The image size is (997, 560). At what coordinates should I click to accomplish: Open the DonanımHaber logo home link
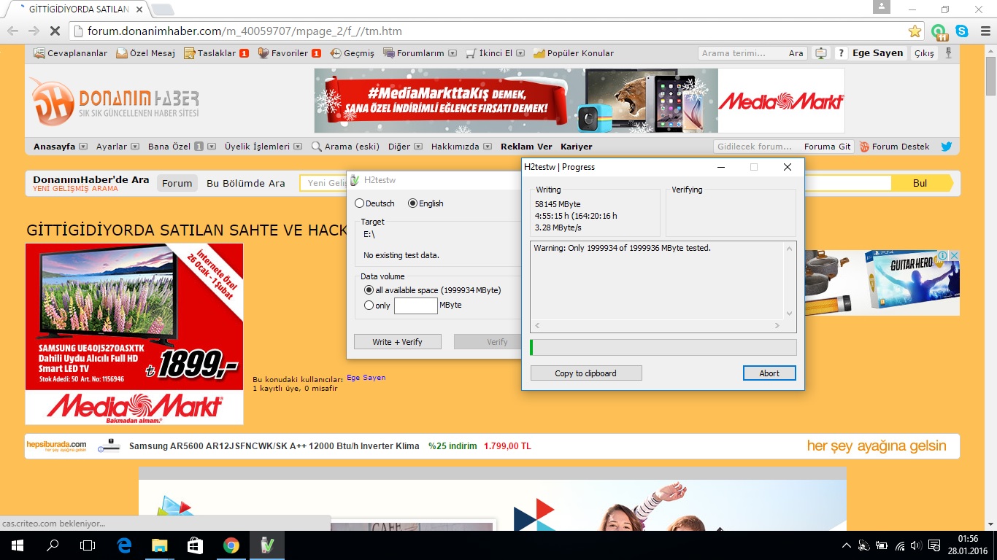point(114,101)
